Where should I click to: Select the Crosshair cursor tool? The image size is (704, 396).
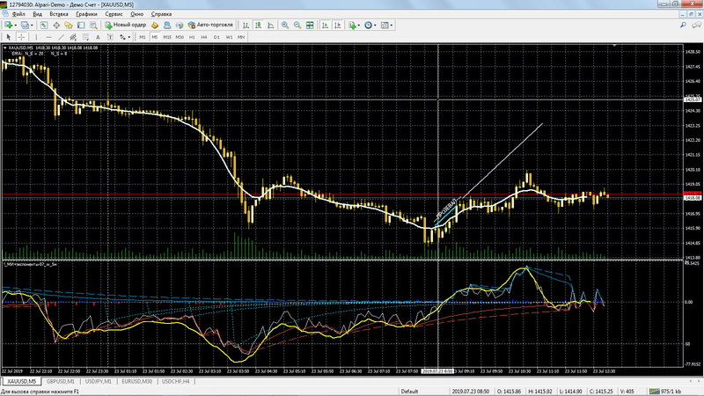tap(20, 37)
